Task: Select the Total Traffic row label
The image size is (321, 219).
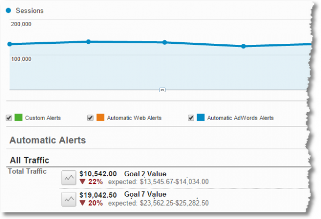Action: coord(27,171)
